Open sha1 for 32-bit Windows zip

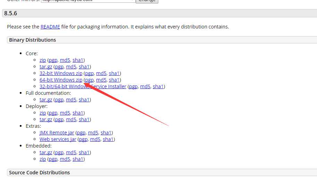coord(114,73)
